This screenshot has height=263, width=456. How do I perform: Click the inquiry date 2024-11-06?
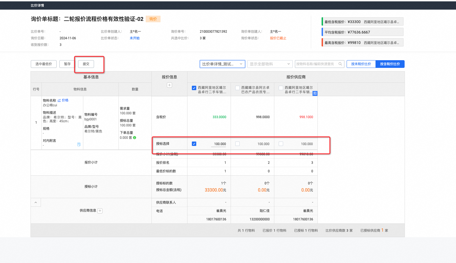click(x=68, y=38)
